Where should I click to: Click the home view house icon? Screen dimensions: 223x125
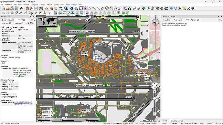tap(27, 8)
